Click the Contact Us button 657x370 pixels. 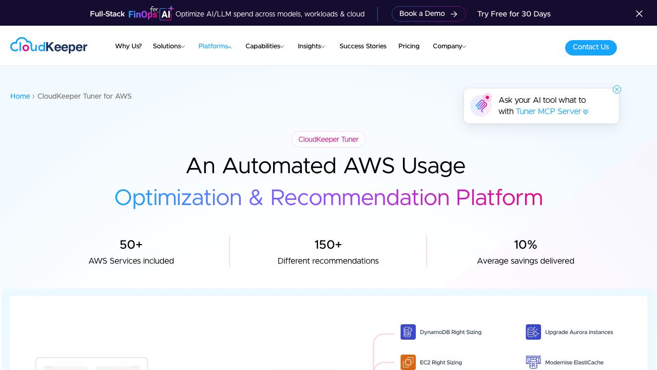[591, 47]
